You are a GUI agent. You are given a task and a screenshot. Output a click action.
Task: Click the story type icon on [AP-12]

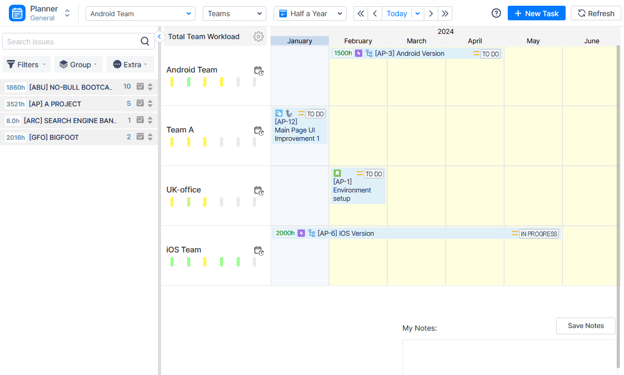point(279,113)
